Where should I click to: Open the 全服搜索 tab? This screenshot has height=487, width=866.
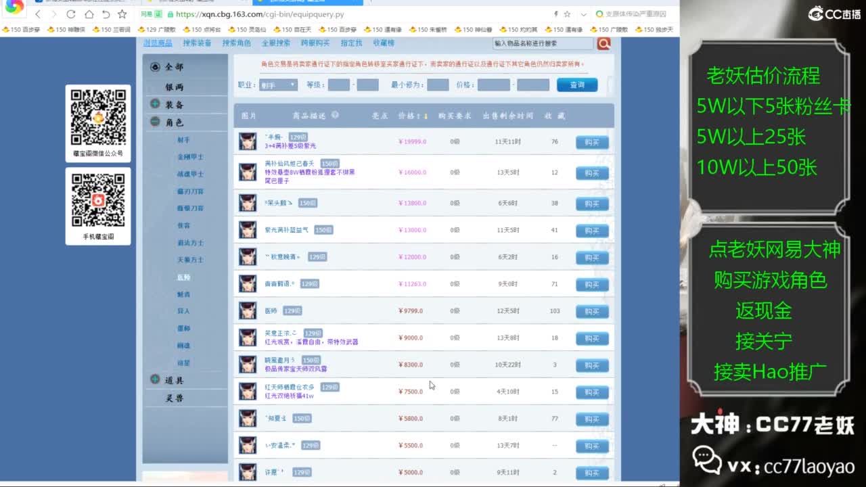(x=276, y=43)
